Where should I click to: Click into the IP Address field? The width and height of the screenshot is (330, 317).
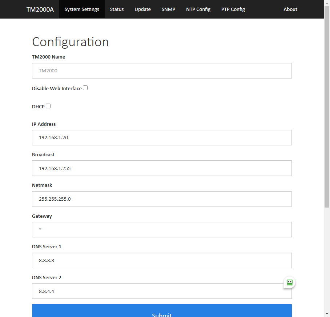[x=162, y=138]
